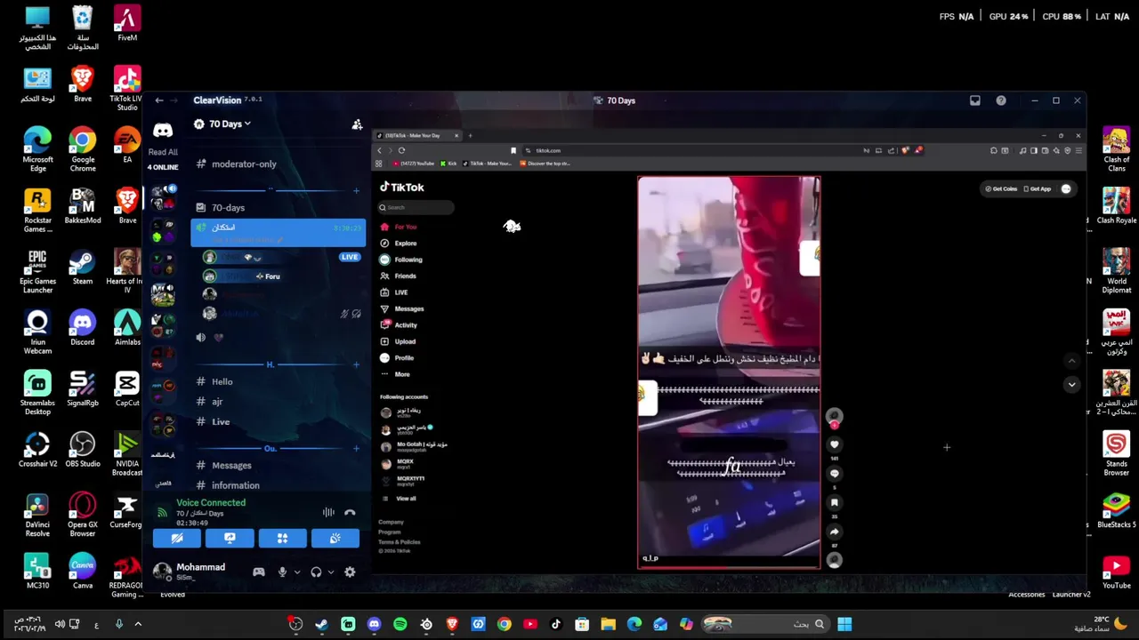
Task: Click the invite people icon beside 70 Days
Action: 357,124
